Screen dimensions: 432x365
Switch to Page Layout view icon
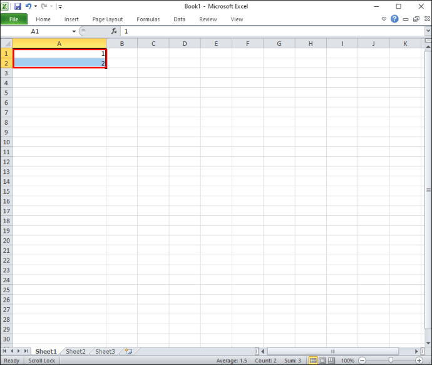(x=322, y=361)
